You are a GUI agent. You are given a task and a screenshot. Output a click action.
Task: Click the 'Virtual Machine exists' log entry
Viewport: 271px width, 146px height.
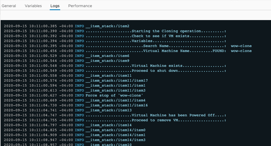156,66
